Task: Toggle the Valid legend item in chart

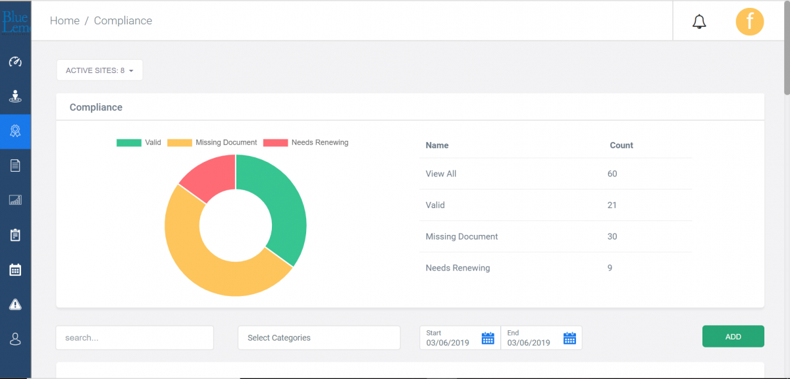Action: click(x=139, y=143)
